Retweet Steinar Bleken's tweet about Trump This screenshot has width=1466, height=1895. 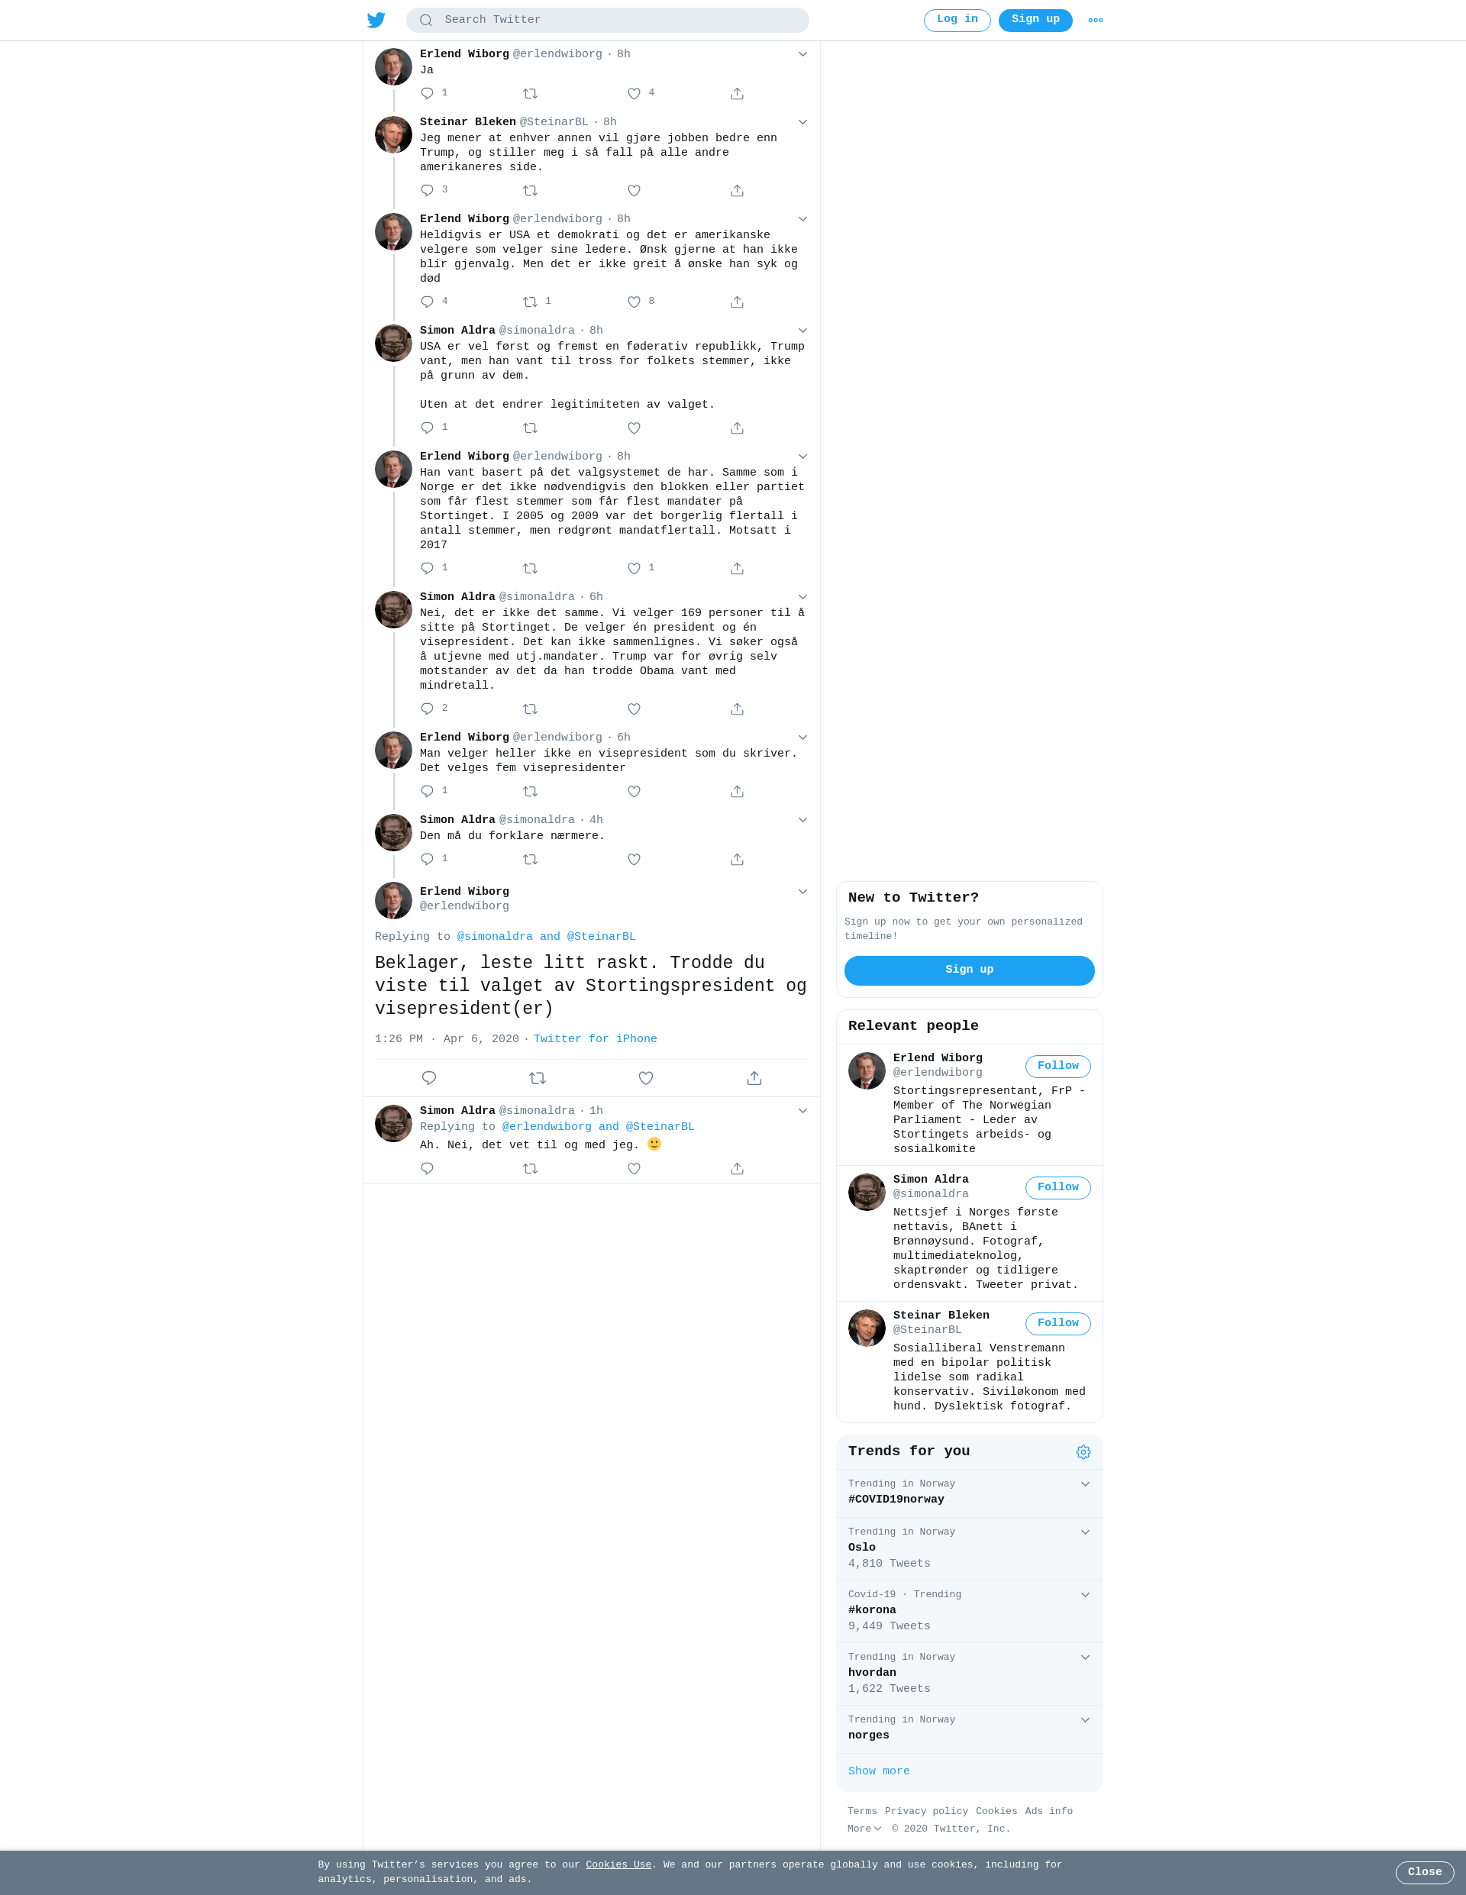pos(531,191)
